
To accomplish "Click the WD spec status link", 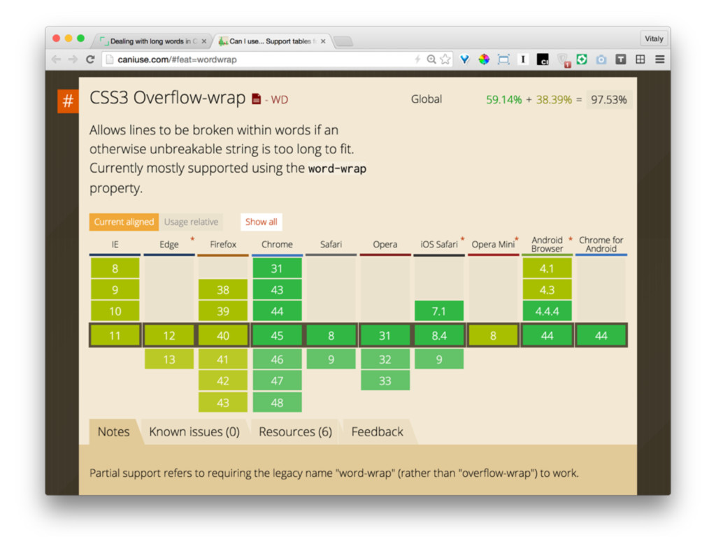I will [280, 99].
